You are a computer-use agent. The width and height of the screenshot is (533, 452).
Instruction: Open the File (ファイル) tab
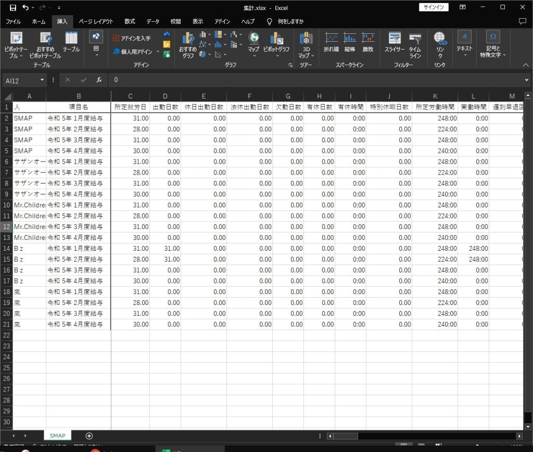pyautogui.click(x=13, y=21)
